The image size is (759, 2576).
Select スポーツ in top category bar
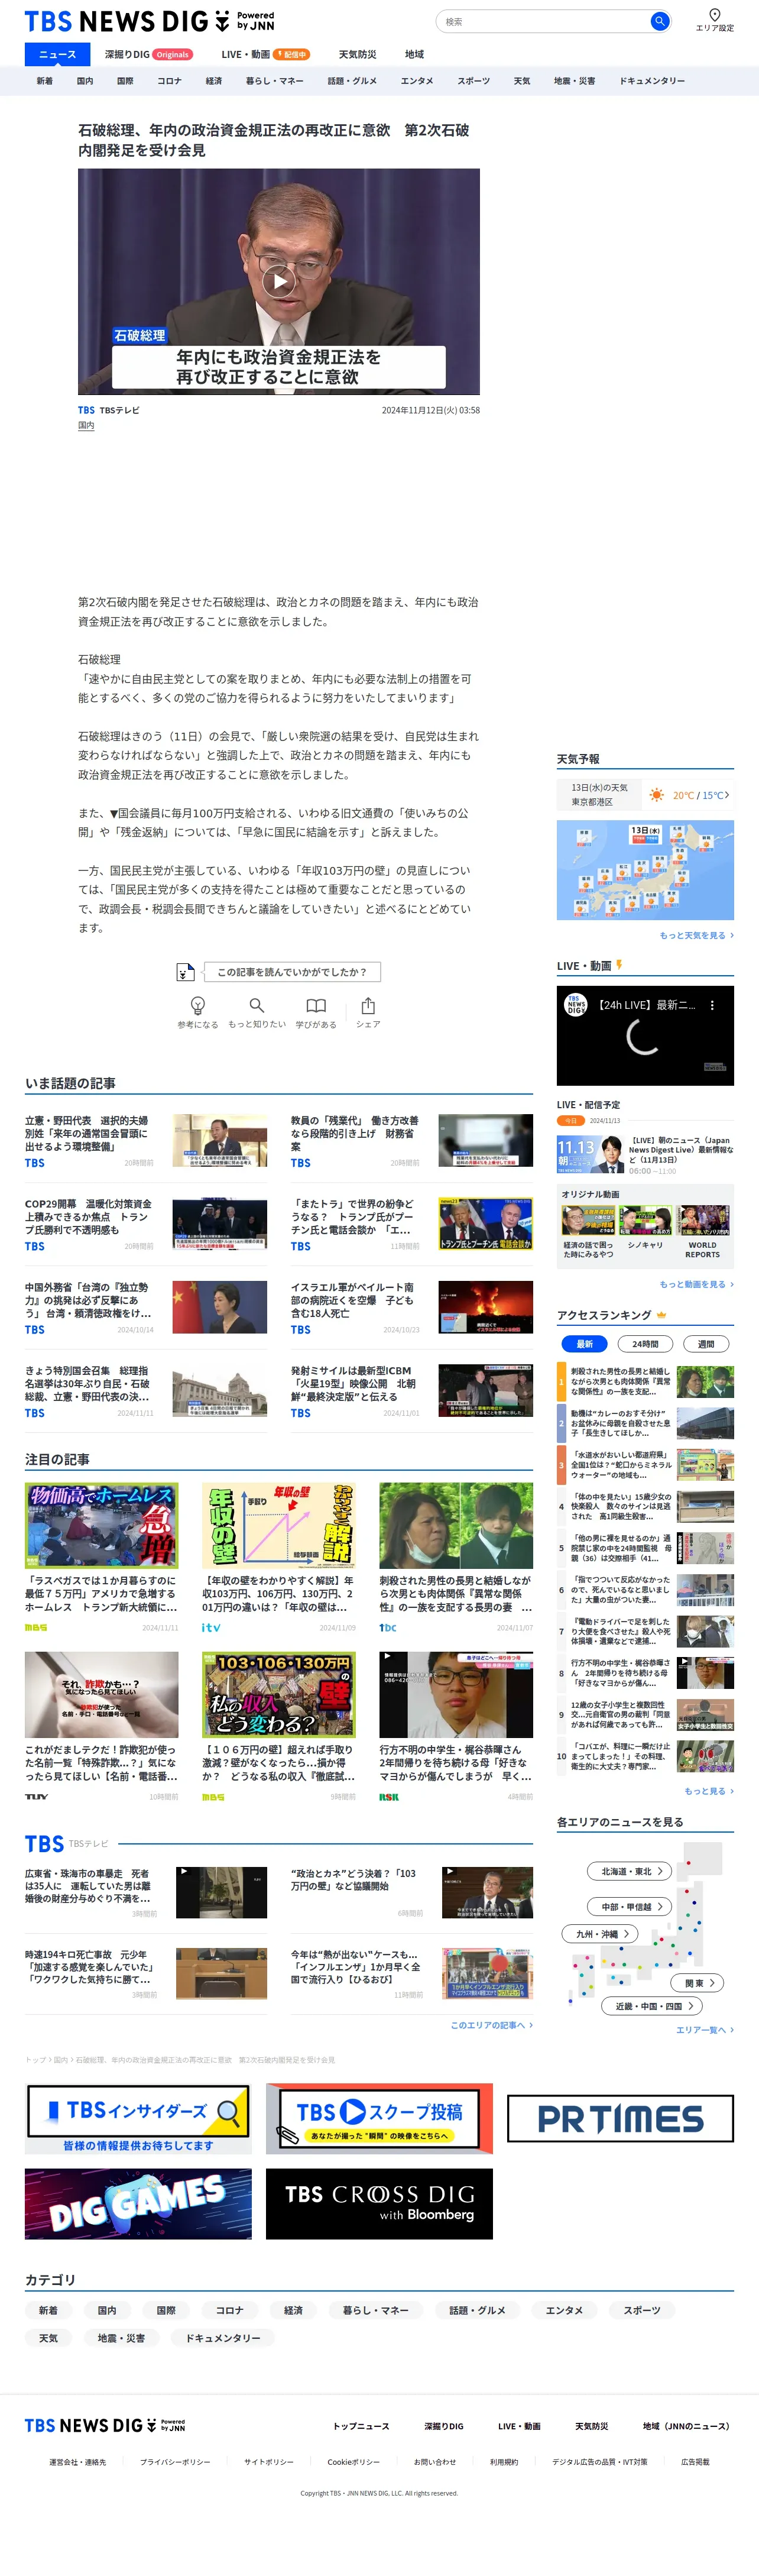tap(474, 81)
